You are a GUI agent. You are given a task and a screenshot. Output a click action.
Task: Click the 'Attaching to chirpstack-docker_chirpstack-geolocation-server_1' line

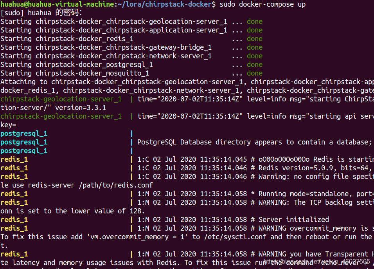click(187, 81)
